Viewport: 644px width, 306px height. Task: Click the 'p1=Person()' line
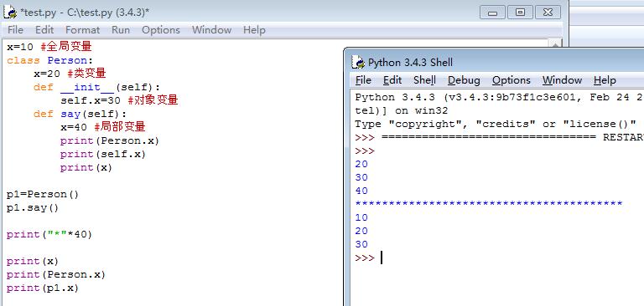coord(42,194)
